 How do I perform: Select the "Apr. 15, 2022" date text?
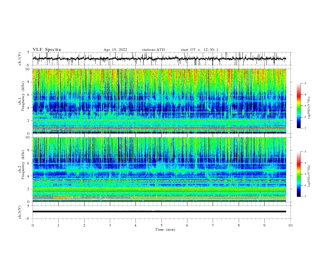pos(115,50)
